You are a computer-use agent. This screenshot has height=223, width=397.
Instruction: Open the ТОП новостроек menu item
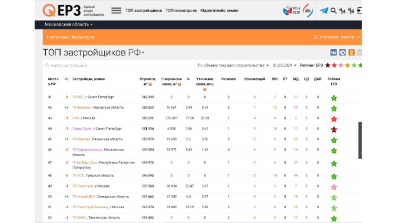coord(181,10)
